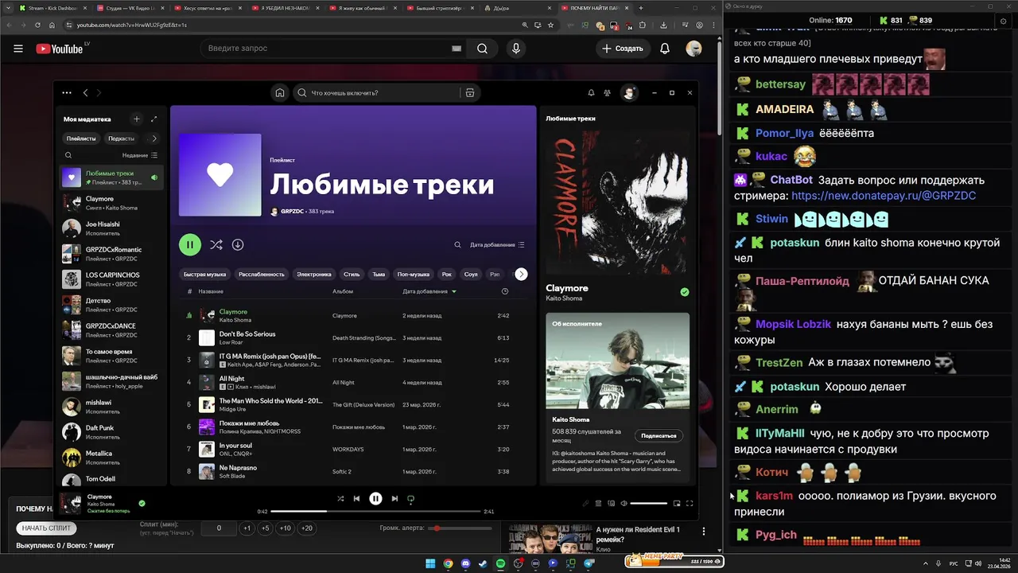Open Spotify friend activity icon
The width and height of the screenshot is (1018, 573).
click(x=608, y=93)
